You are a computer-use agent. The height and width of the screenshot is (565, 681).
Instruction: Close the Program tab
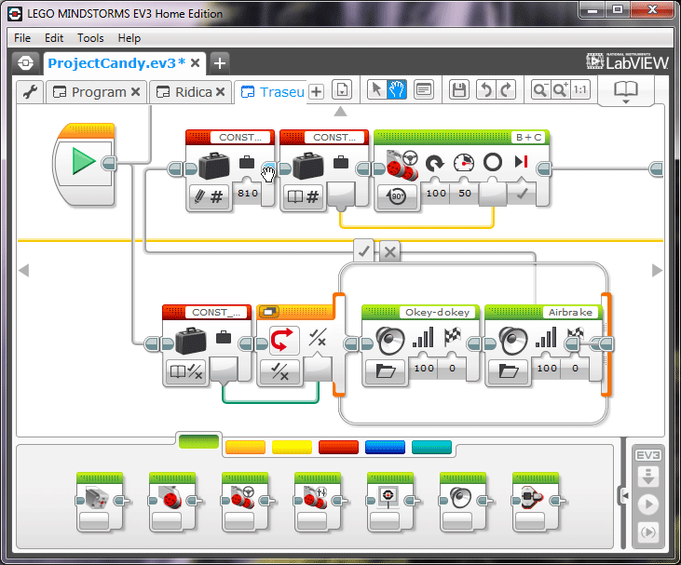(135, 92)
